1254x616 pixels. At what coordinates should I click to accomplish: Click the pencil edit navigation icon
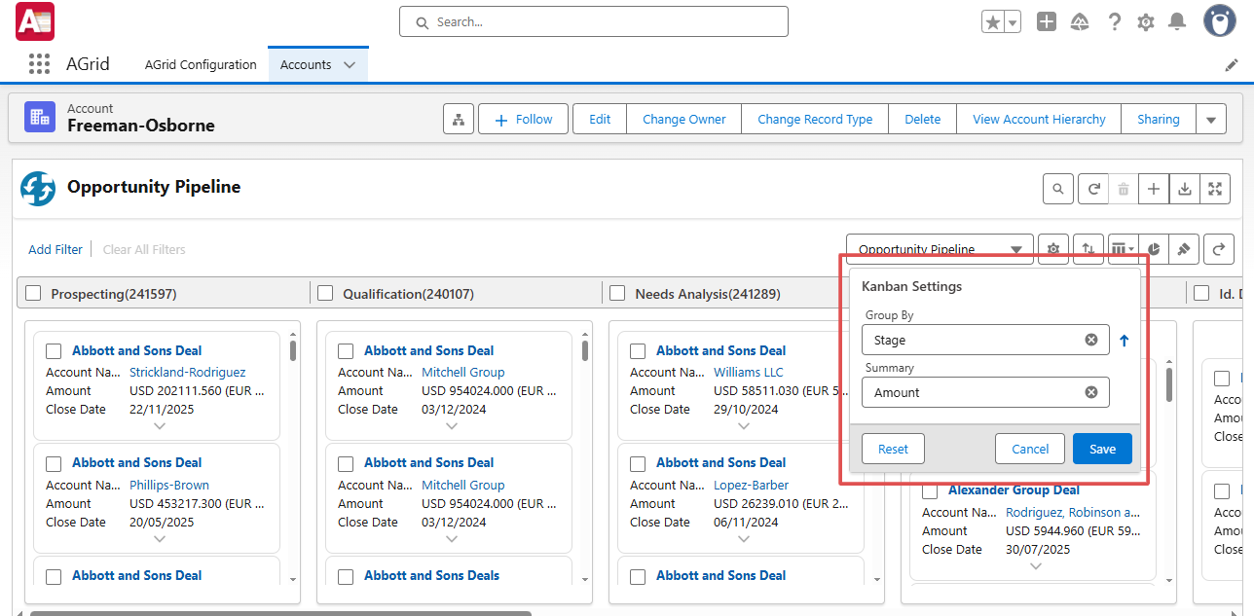1232,65
